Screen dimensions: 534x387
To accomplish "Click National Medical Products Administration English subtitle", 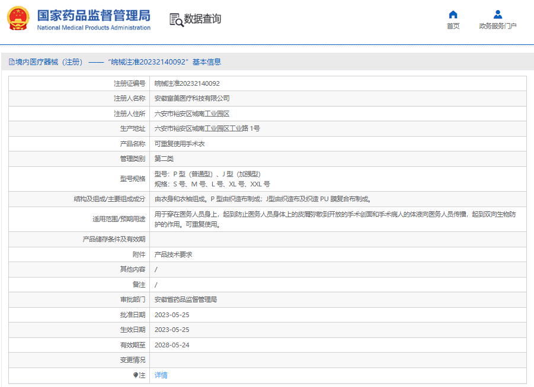I will [94, 28].
